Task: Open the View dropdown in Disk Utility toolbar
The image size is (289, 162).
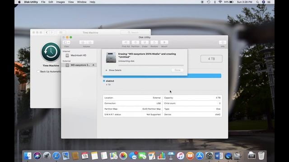Action: [x=66, y=42]
